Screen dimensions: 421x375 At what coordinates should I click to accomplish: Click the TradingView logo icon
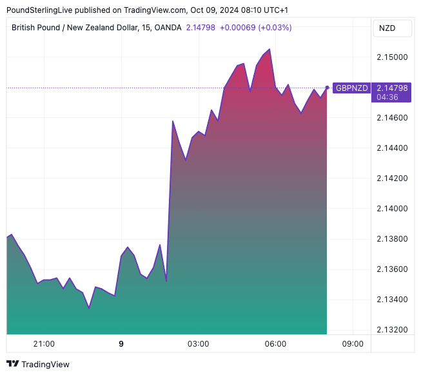(12, 364)
